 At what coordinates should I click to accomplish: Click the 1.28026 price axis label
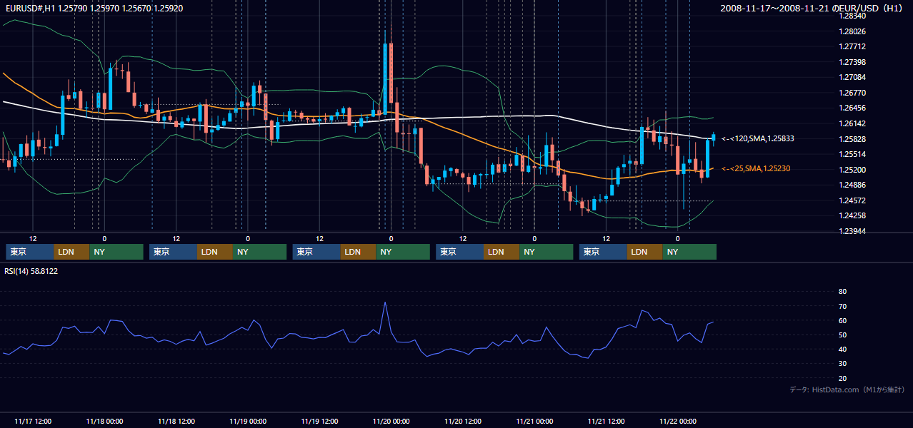coord(853,31)
